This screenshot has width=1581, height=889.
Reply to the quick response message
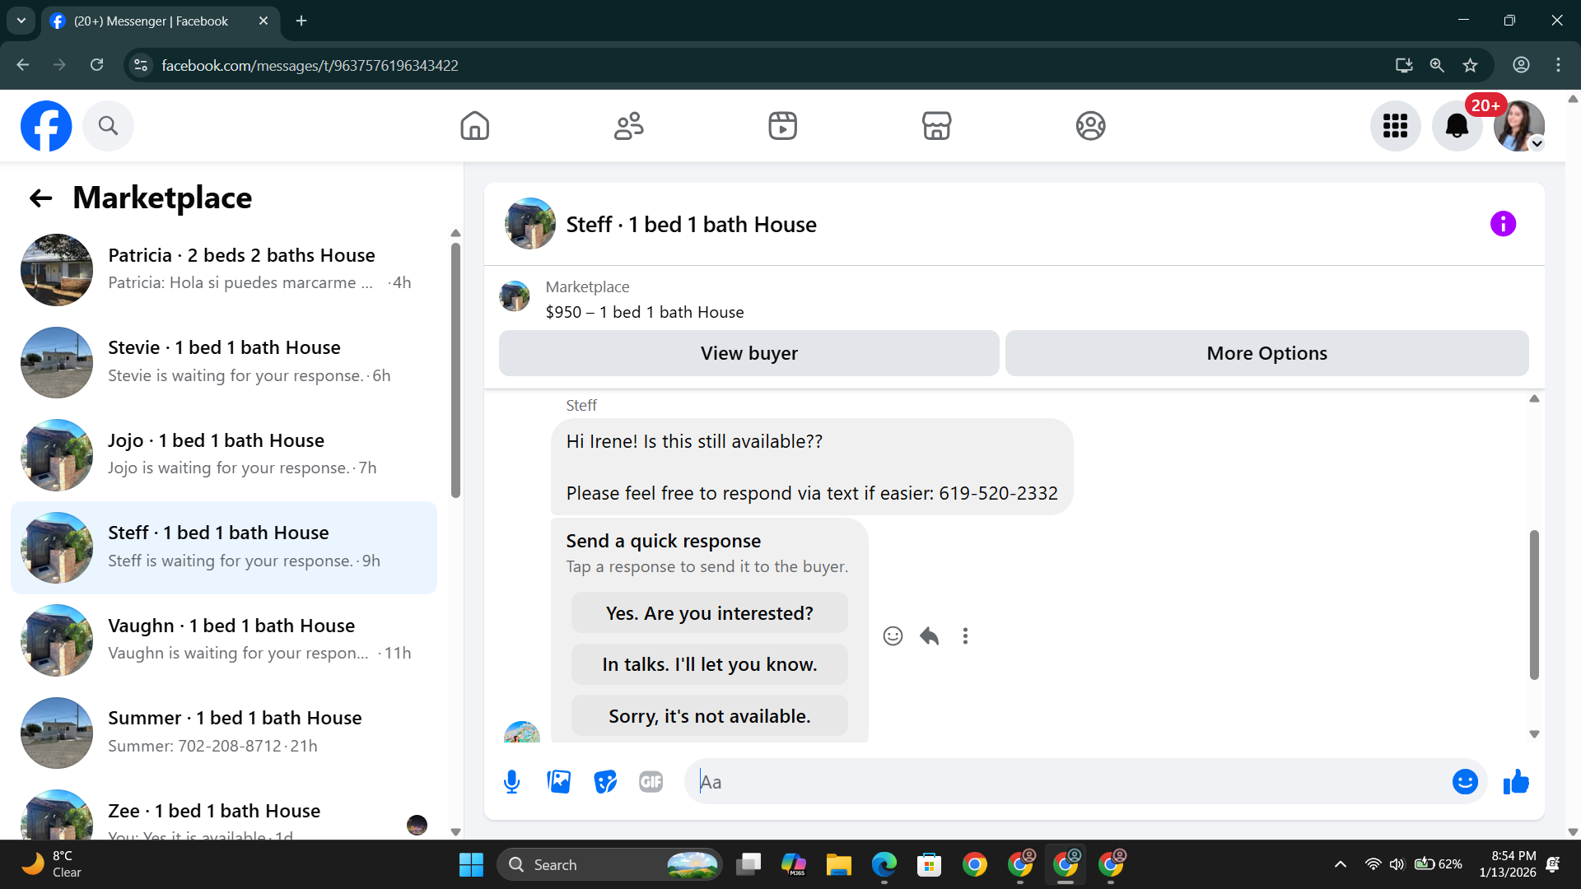point(930,636)
